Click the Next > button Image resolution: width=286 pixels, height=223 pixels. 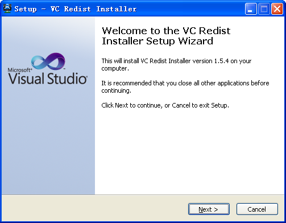pos(209,209)
